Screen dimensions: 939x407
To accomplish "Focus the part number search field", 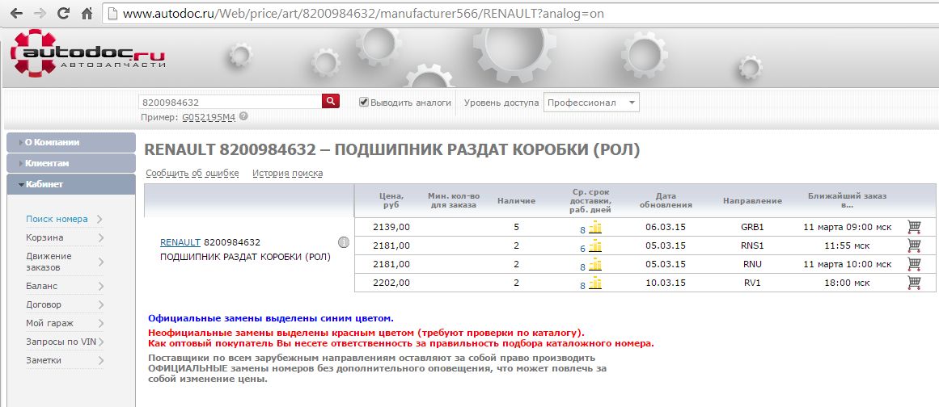I will [x=230, y=103].
